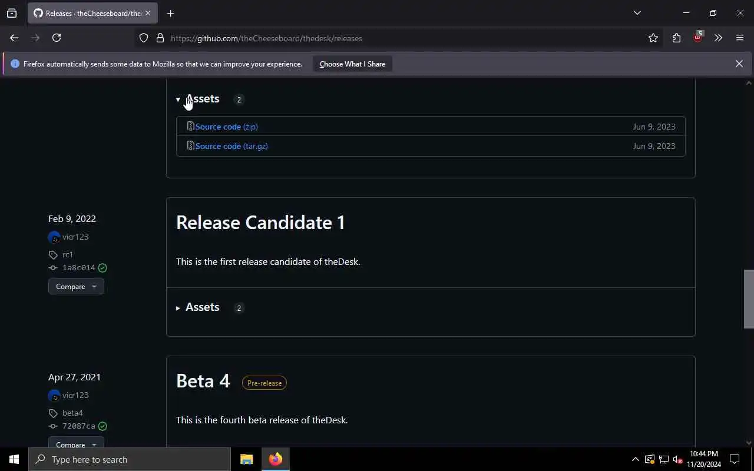Bookmark this page with the star icon
Image resolution: width=754 pixels, height=471 pixels.
653,38
